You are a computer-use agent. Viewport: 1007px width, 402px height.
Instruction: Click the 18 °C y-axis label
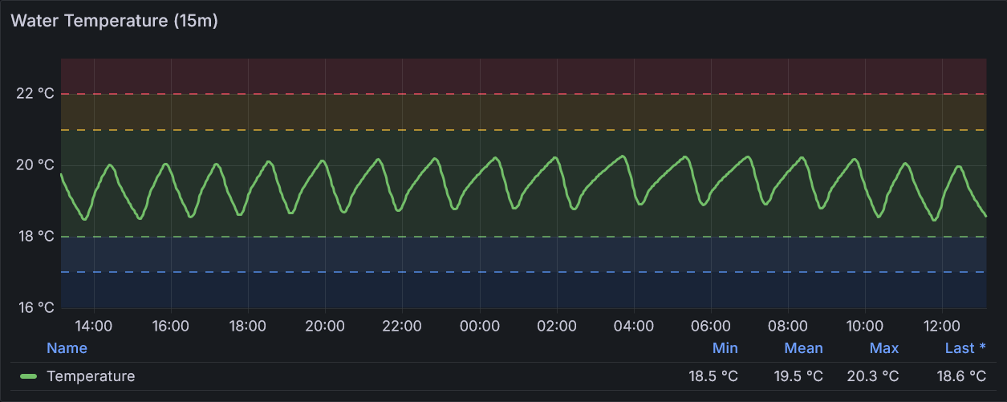click(35, 237)
